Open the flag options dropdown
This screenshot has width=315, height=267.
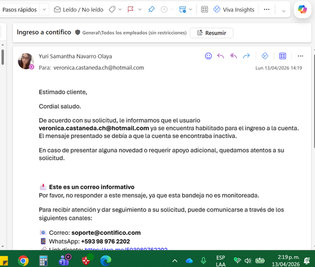click(140, 9)
